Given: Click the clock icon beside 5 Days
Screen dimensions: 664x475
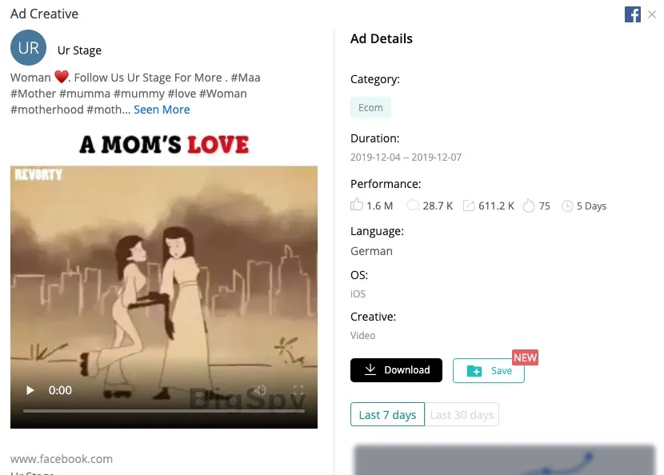Looking at the screenshot, I should click(x=567, y=206).
